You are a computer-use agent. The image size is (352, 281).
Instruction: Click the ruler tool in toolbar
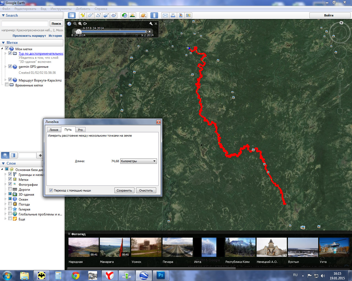tap(154, 16)
